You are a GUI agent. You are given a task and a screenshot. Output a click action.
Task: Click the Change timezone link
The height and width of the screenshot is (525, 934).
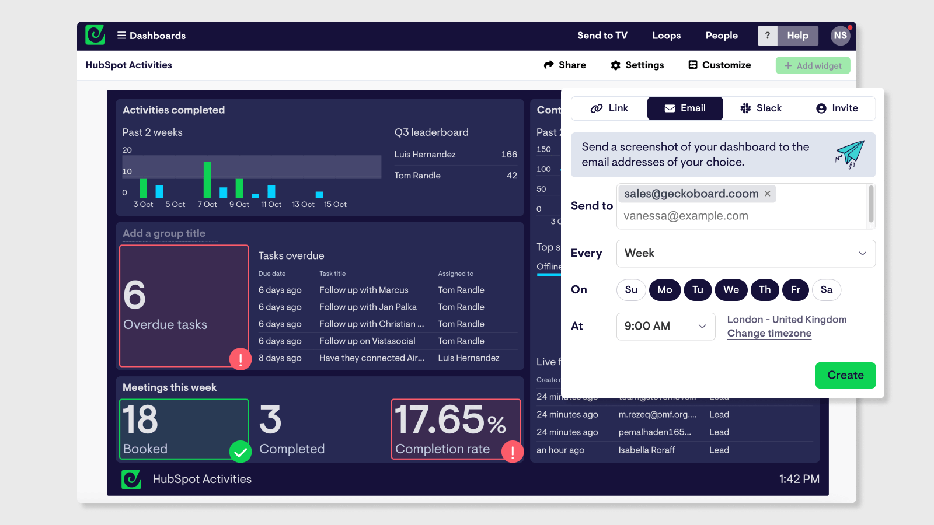click(x=769, y=334)
